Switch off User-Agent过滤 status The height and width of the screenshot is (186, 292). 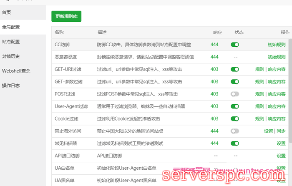(235, 106)
